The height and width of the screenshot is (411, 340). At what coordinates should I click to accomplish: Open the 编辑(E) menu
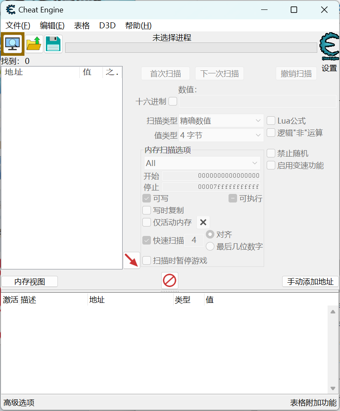pos(52,25)
